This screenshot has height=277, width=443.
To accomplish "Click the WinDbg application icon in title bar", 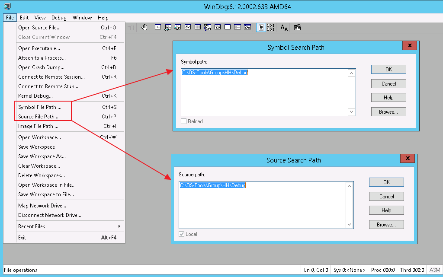I will point(7,6).
